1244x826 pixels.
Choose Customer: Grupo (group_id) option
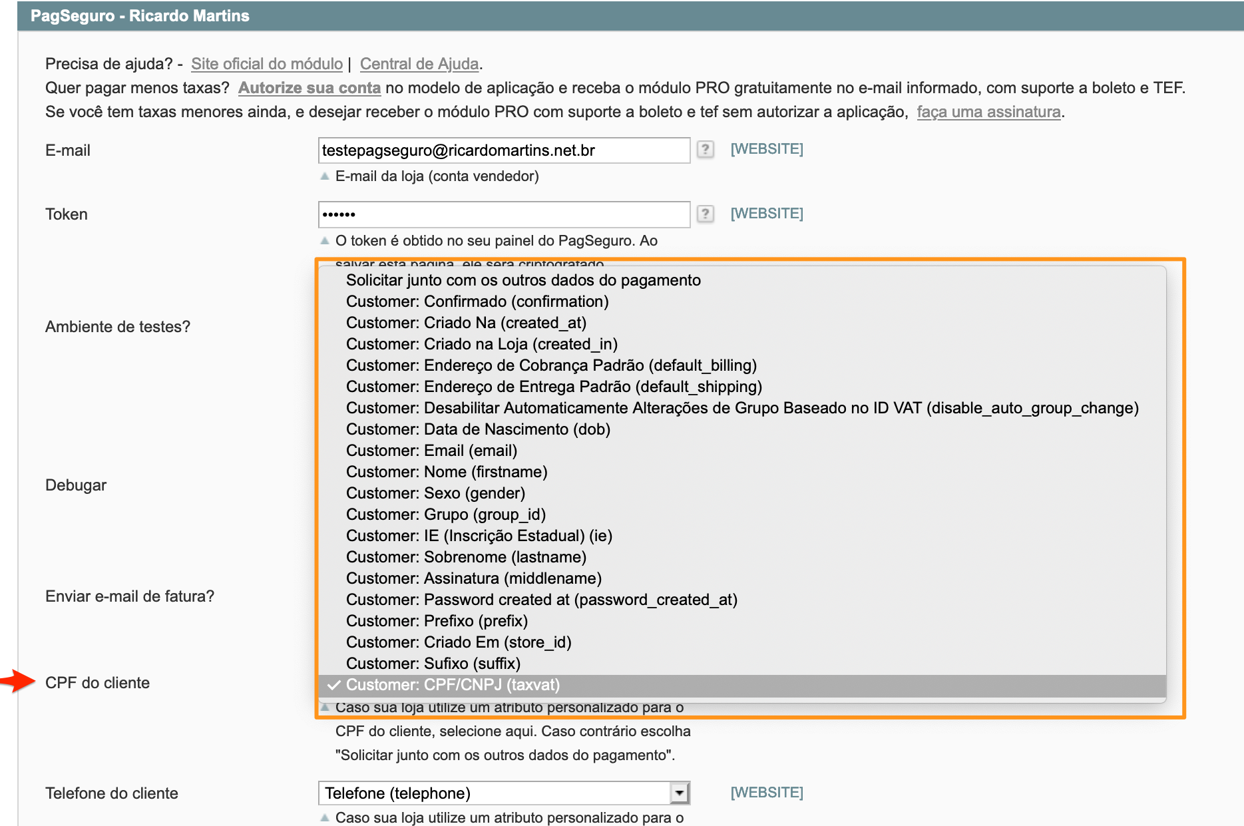pyautogui.click(x=742, y=515)
